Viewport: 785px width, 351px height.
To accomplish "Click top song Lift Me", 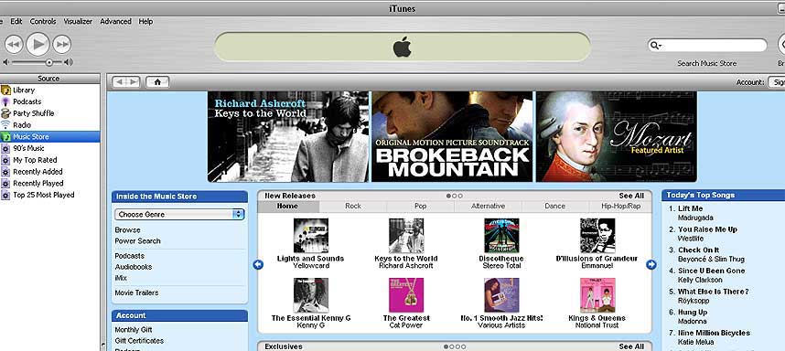I will point(691,208).
